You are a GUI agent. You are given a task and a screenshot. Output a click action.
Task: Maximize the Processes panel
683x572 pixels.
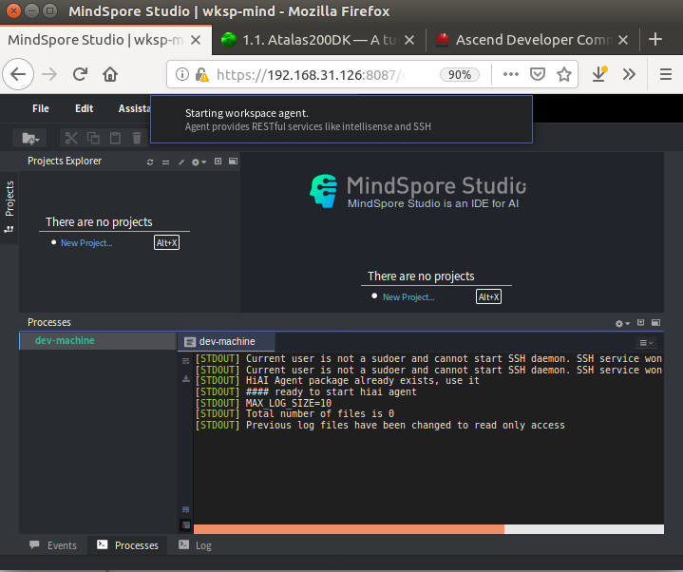655,323
